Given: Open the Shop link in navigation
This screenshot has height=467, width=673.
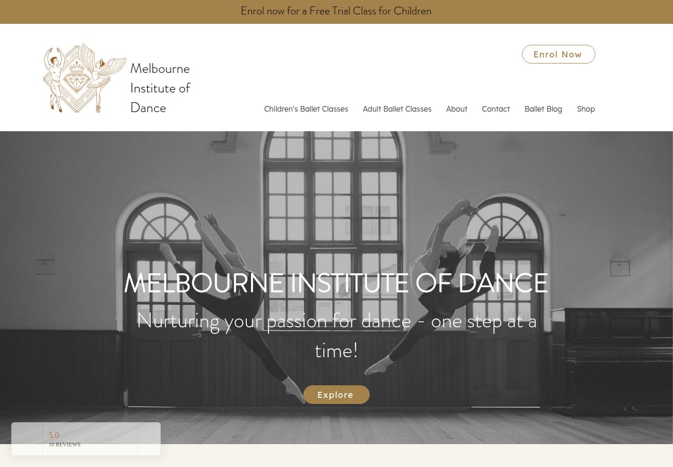Looking at the screenshot, I should (x=586, y=109).
